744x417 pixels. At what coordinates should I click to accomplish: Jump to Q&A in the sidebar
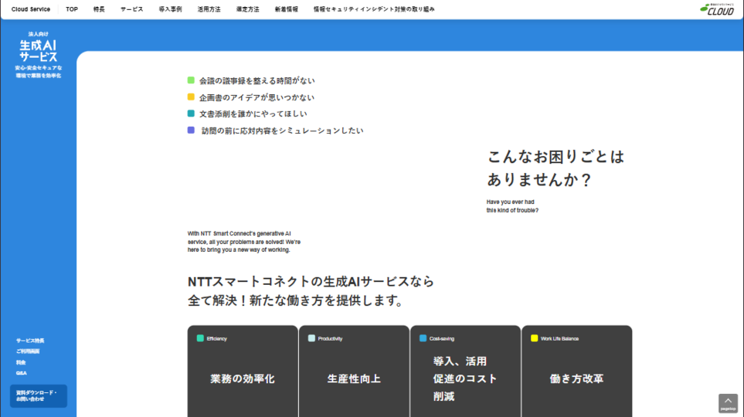click(x=22, y=373)
